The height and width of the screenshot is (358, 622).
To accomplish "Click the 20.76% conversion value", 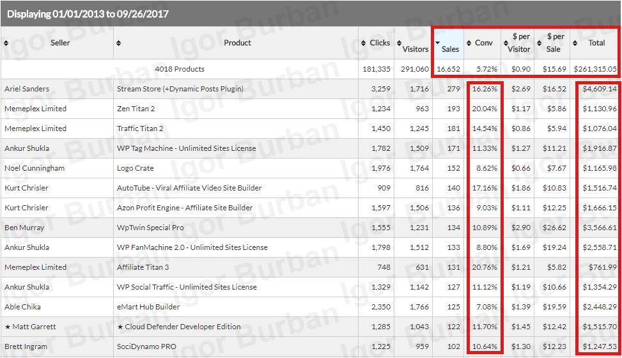I will (x=485, y=267).
